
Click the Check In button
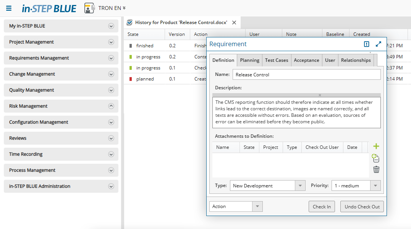pyautogui.click(x=322, y=206)
